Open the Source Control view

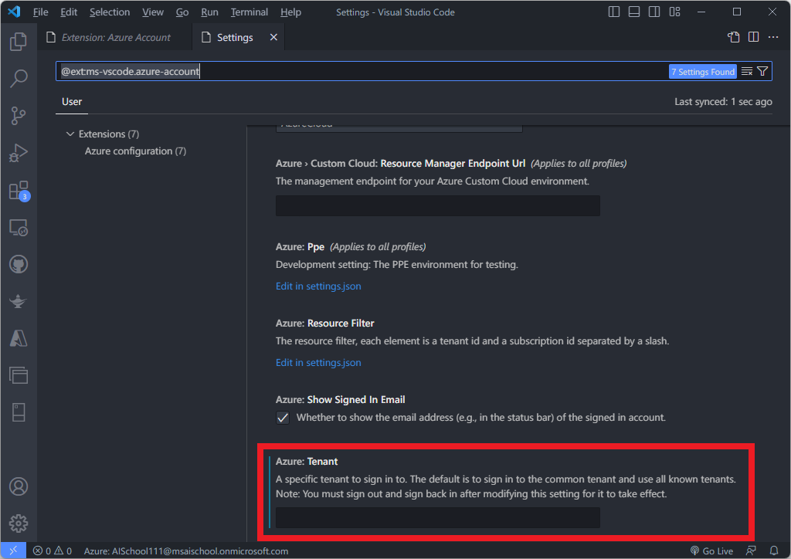click(19, 116)
